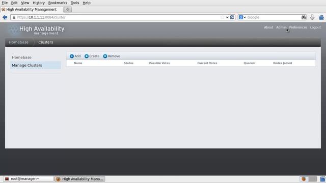Image resolution: width=326 pixels, height=183 pixels.
Task: Click the Admin link
Action: coord(281,27)
